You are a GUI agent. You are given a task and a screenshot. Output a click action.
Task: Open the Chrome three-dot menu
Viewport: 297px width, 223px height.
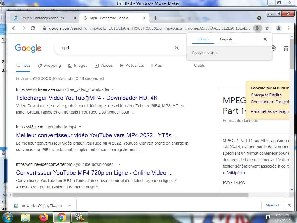coord(288,28)
